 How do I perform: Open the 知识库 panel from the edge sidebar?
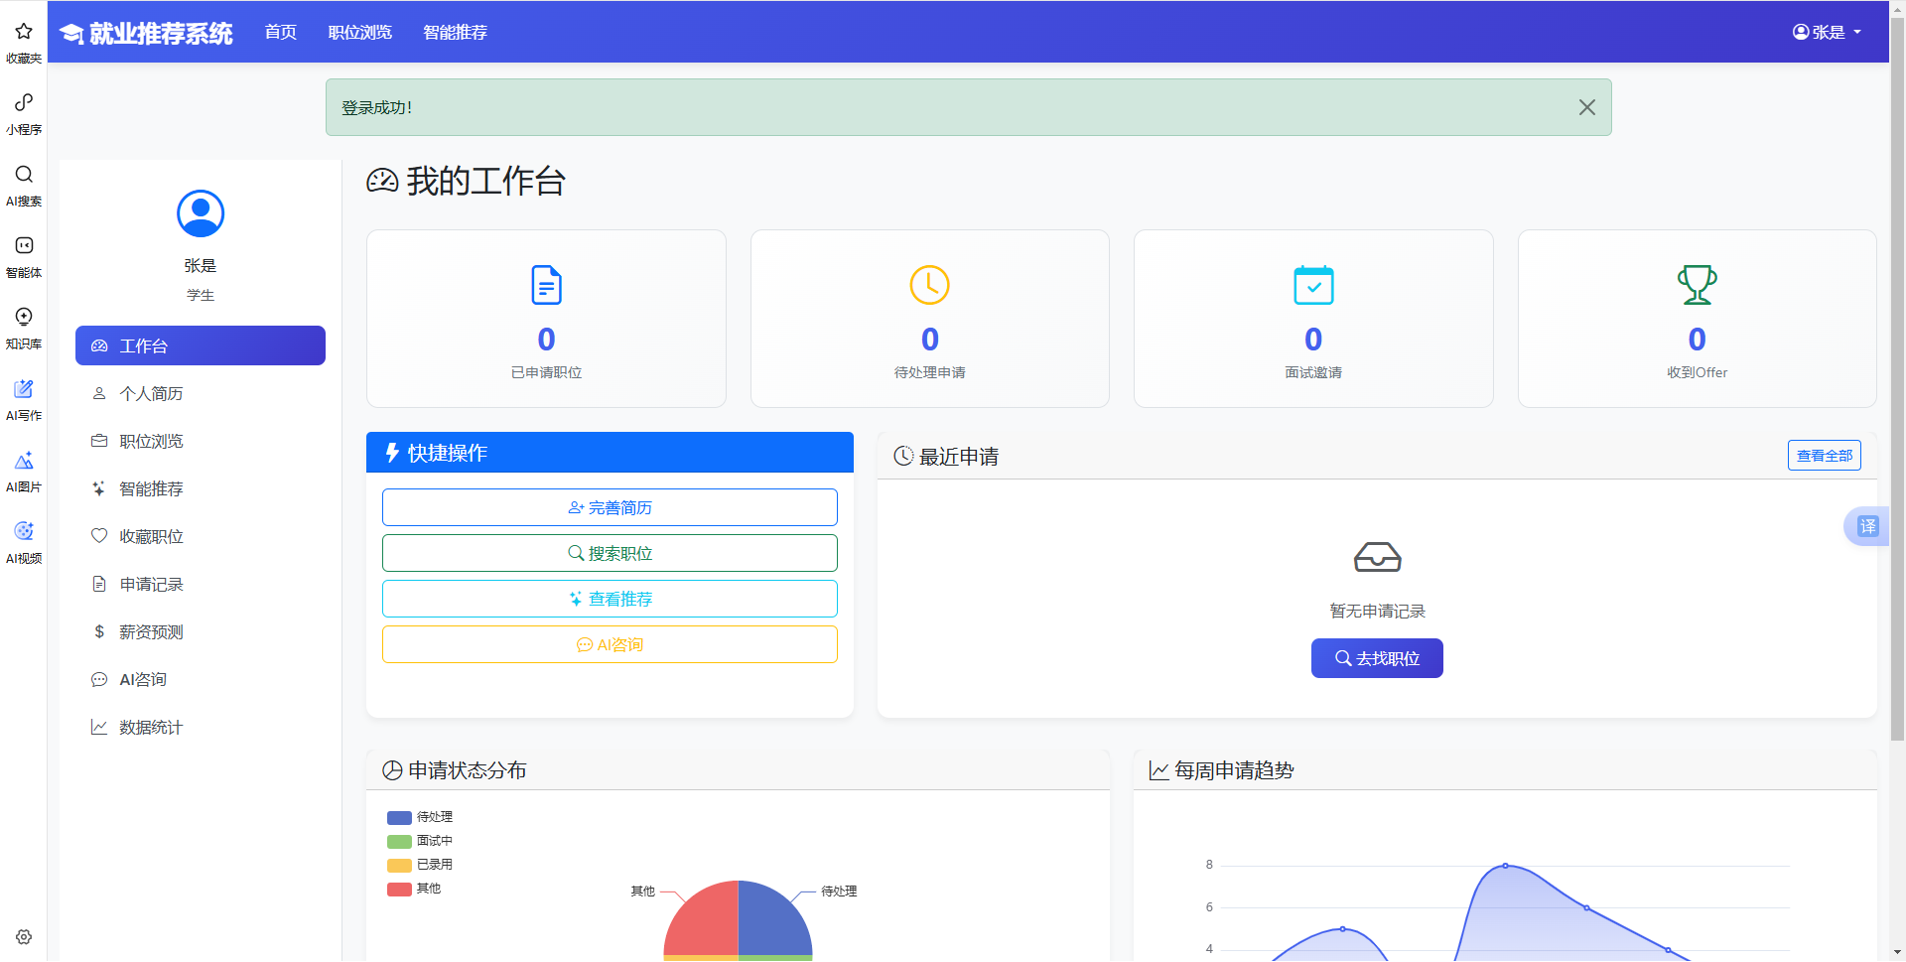click(23, 327)
